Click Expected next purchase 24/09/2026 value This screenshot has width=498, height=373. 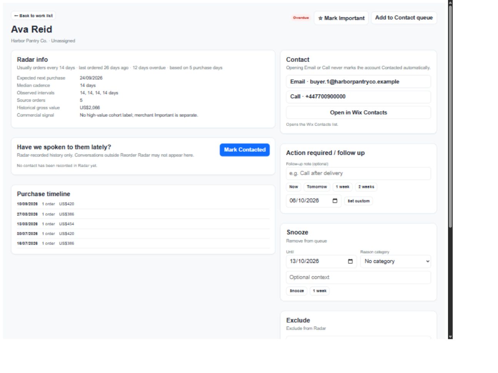(91, 78)
